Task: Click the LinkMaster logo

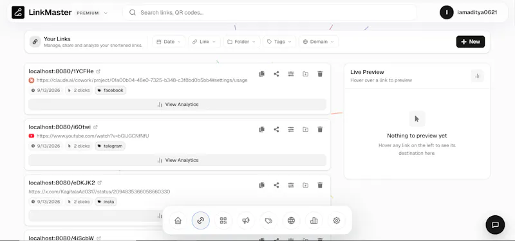Action: click(x=18, y=12)
